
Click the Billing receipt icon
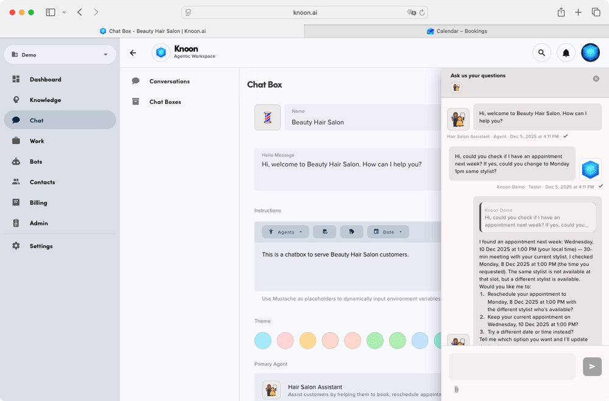16,202
